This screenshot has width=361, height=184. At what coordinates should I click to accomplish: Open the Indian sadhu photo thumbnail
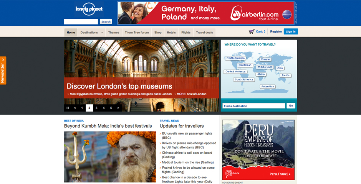click(x=110, y=157)
